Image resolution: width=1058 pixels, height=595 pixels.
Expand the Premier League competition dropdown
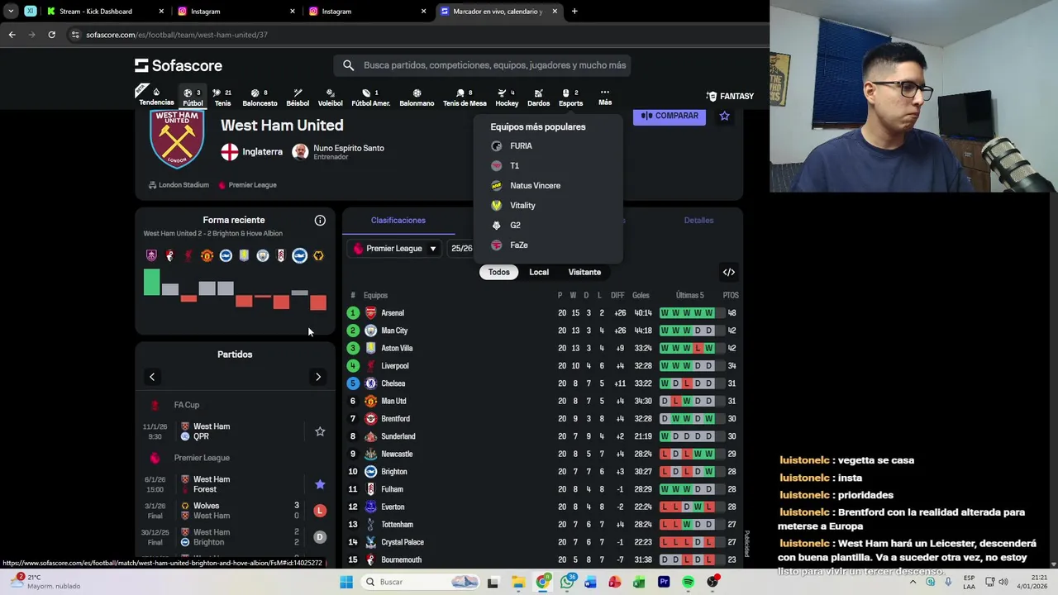(395, 249)
